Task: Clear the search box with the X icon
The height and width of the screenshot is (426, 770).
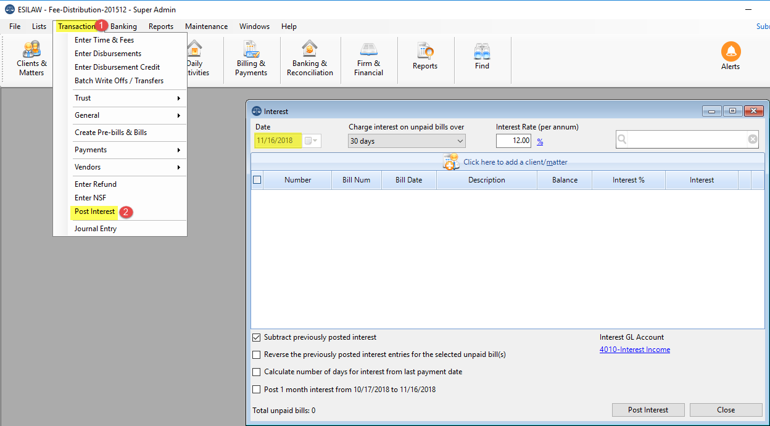Action: pos(753,139)
